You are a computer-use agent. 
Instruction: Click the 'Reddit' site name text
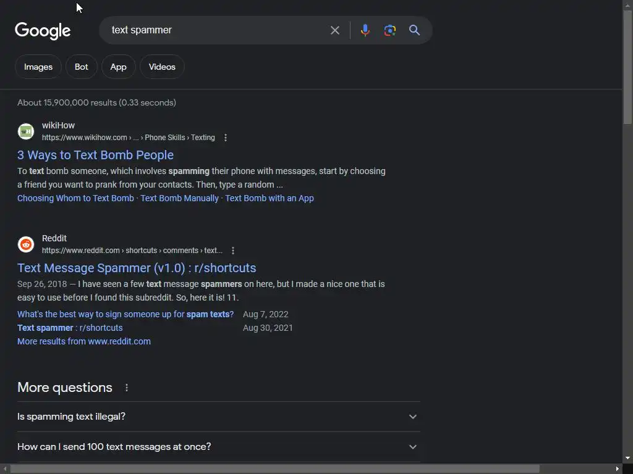point(54,239)
